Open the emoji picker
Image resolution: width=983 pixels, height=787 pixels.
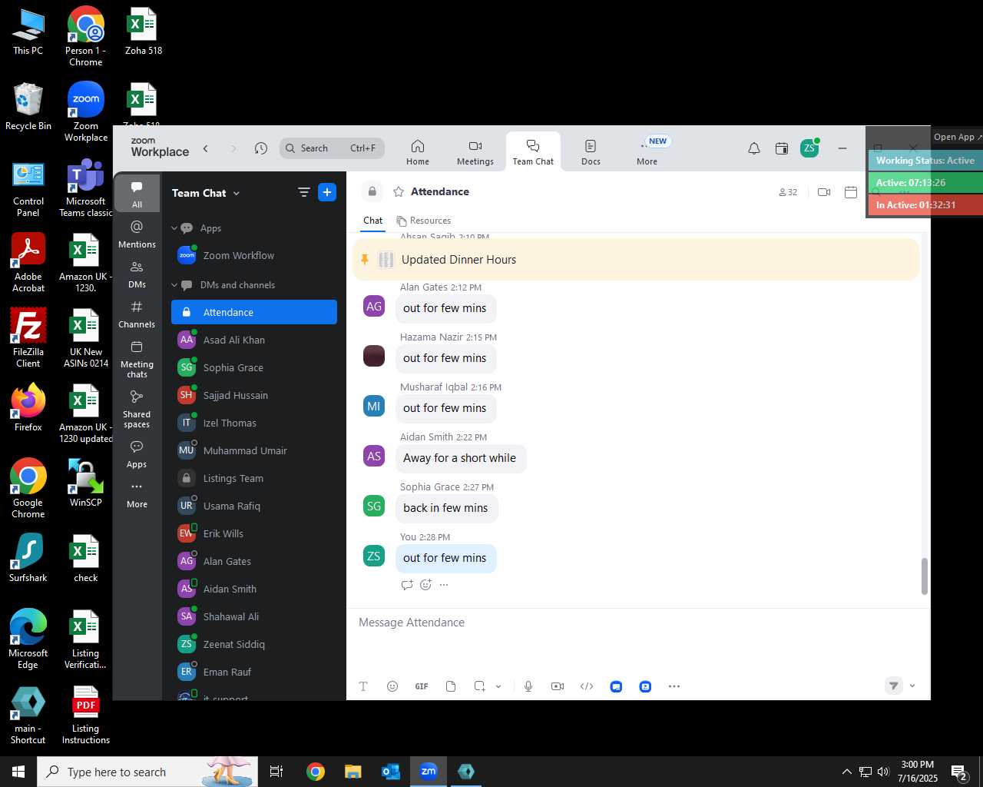coord(392,686)
